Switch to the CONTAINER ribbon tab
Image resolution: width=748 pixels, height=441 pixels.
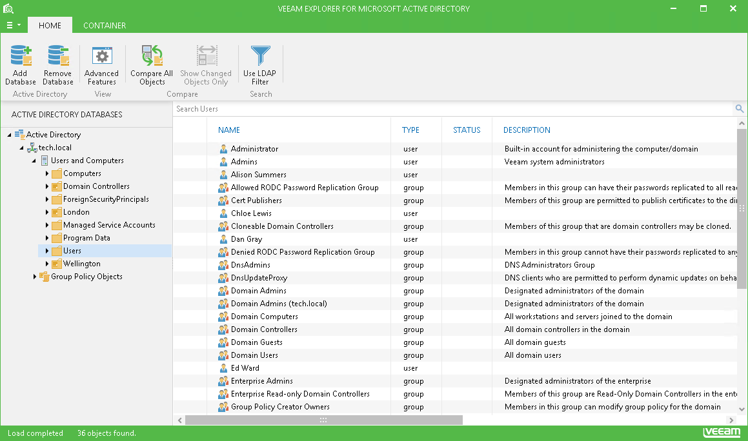(105, 25)
